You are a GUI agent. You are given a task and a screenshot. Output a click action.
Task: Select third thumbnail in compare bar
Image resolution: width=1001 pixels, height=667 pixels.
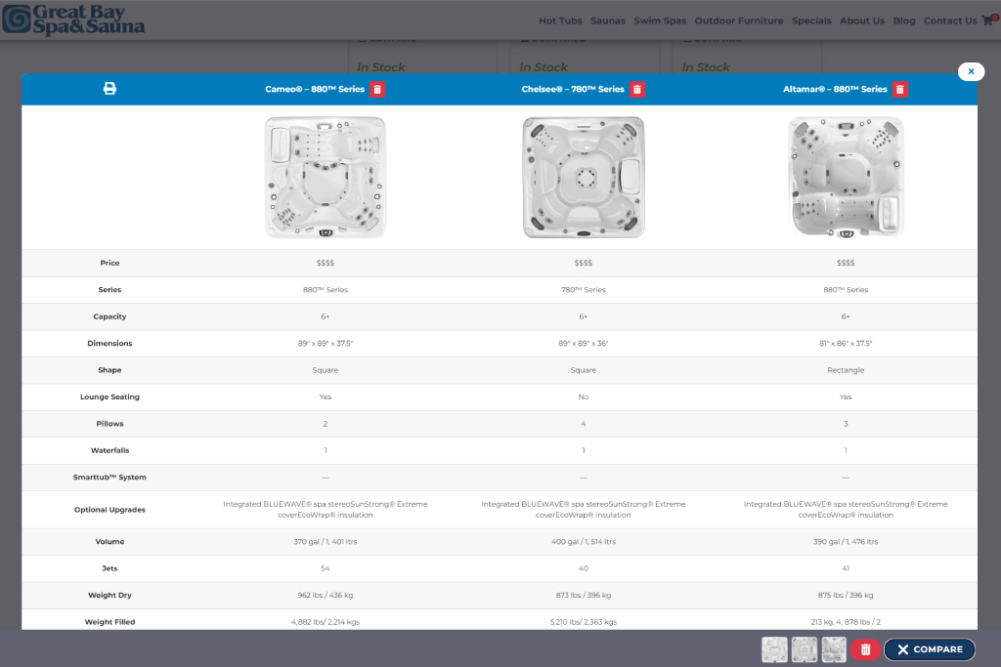(x=834, y=649)
